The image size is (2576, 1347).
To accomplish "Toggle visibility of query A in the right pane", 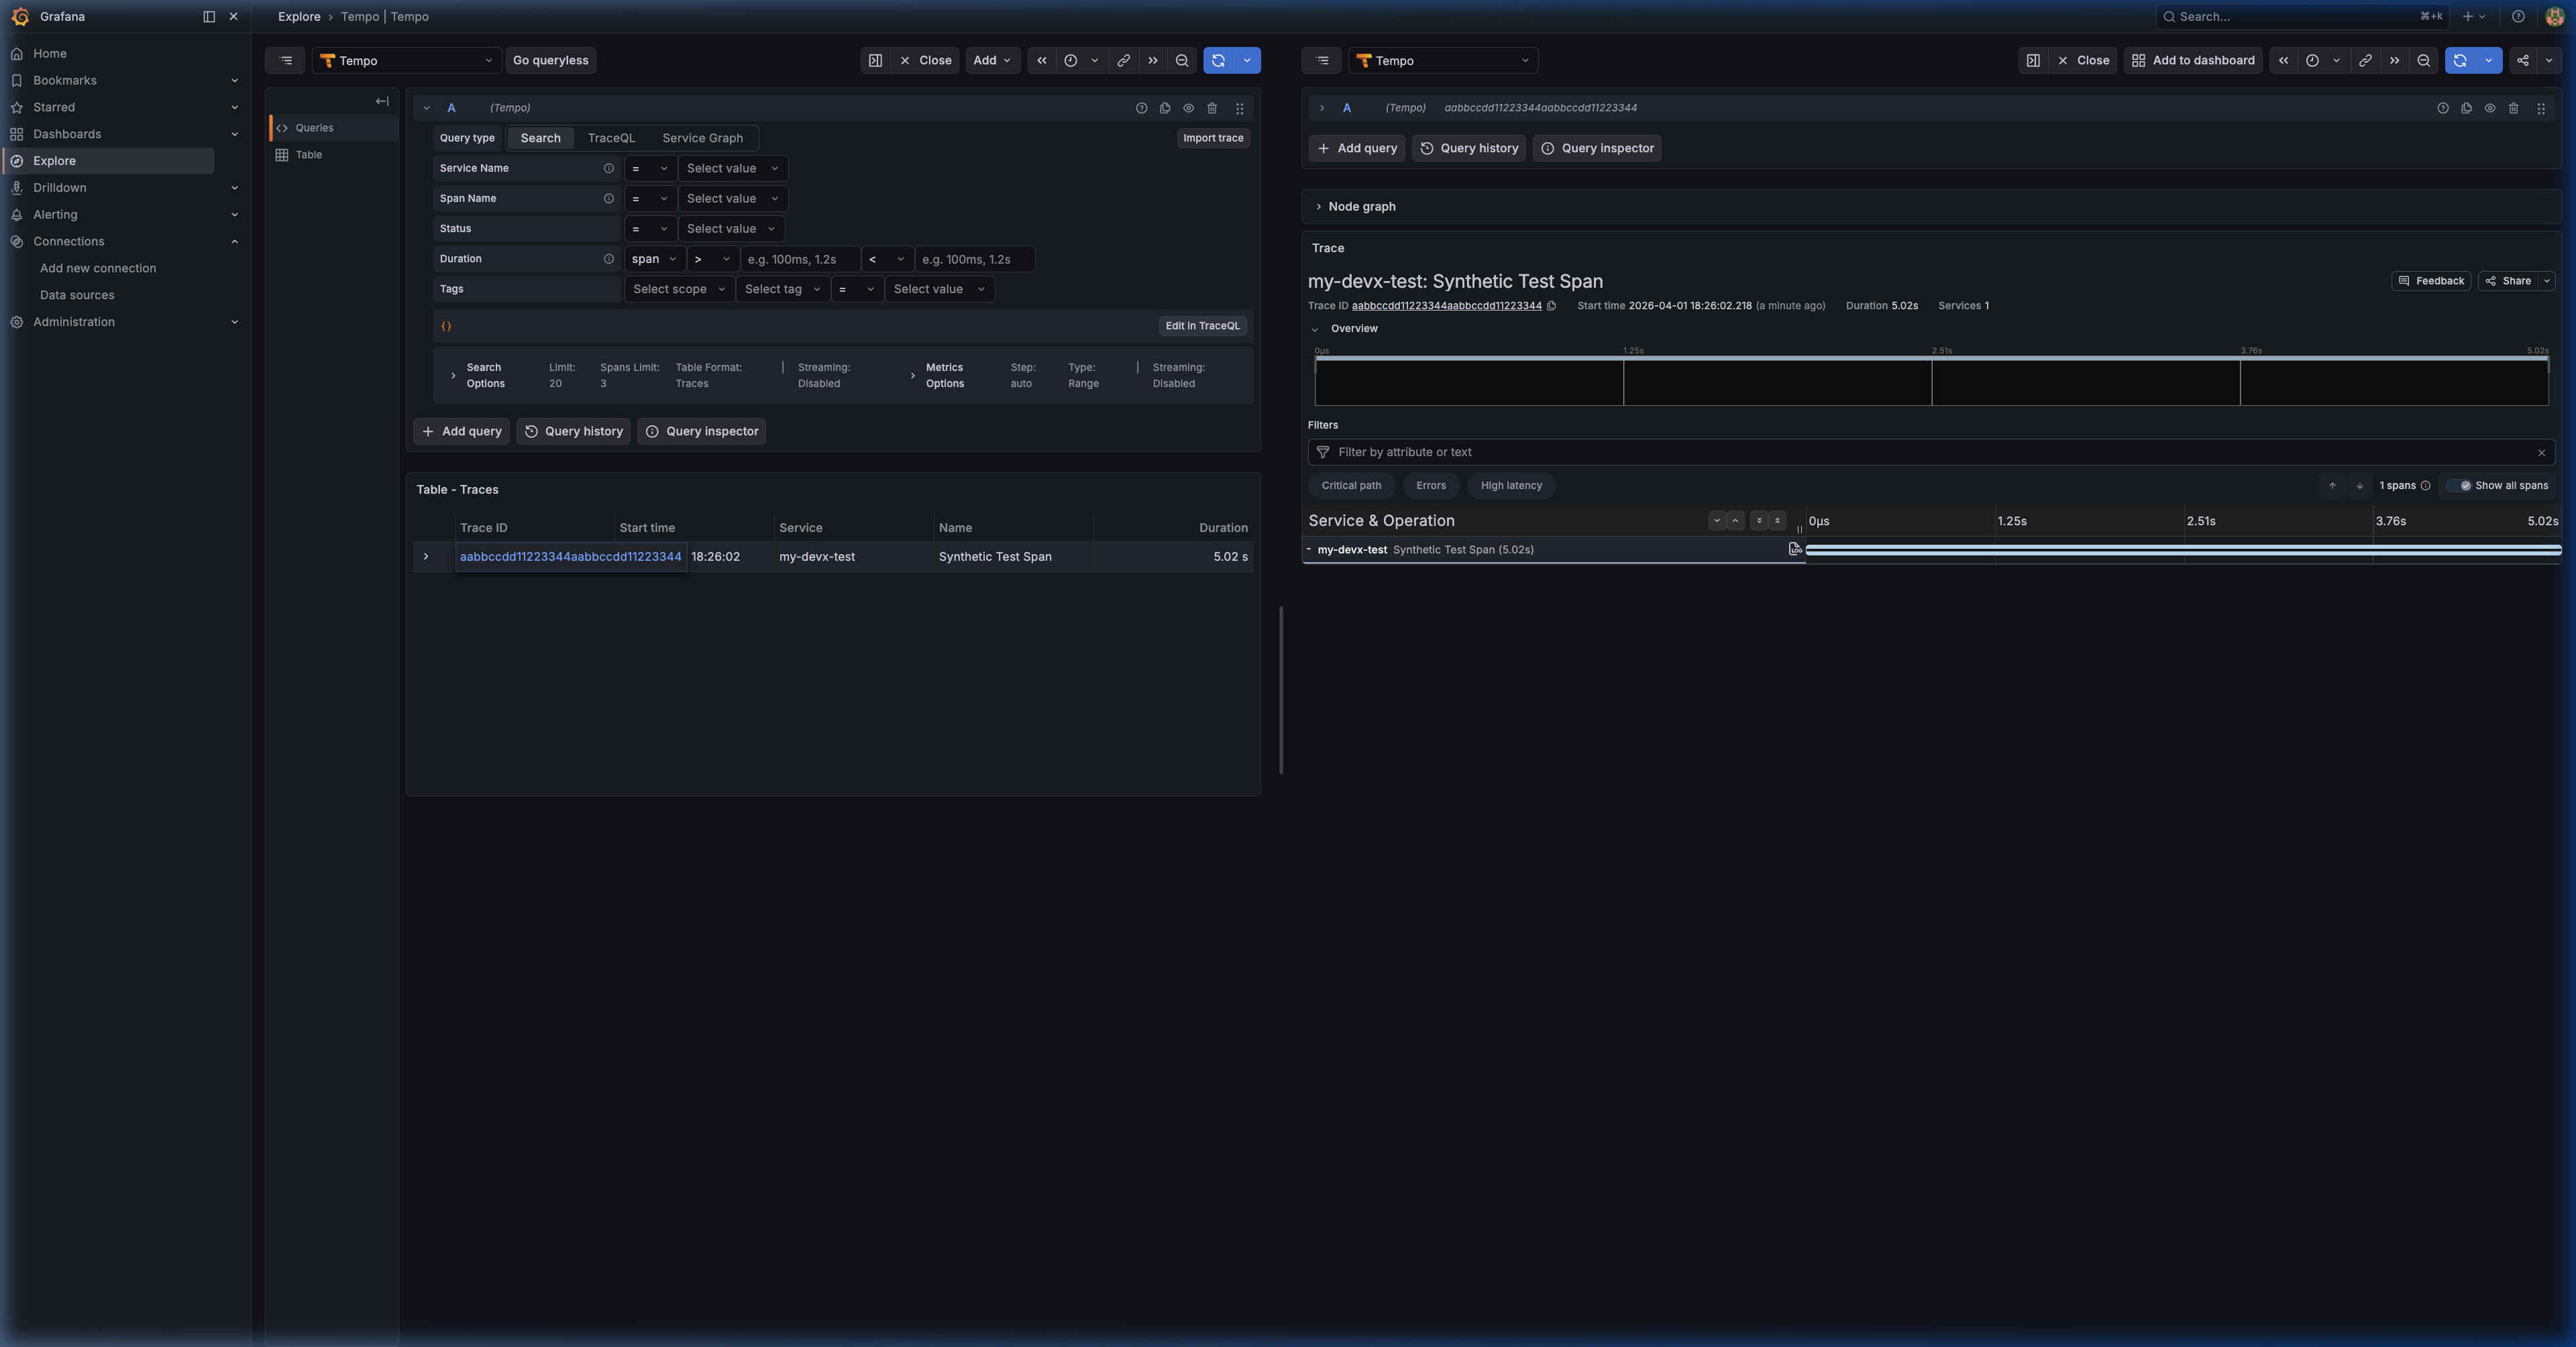I will tap(2490, 108).
